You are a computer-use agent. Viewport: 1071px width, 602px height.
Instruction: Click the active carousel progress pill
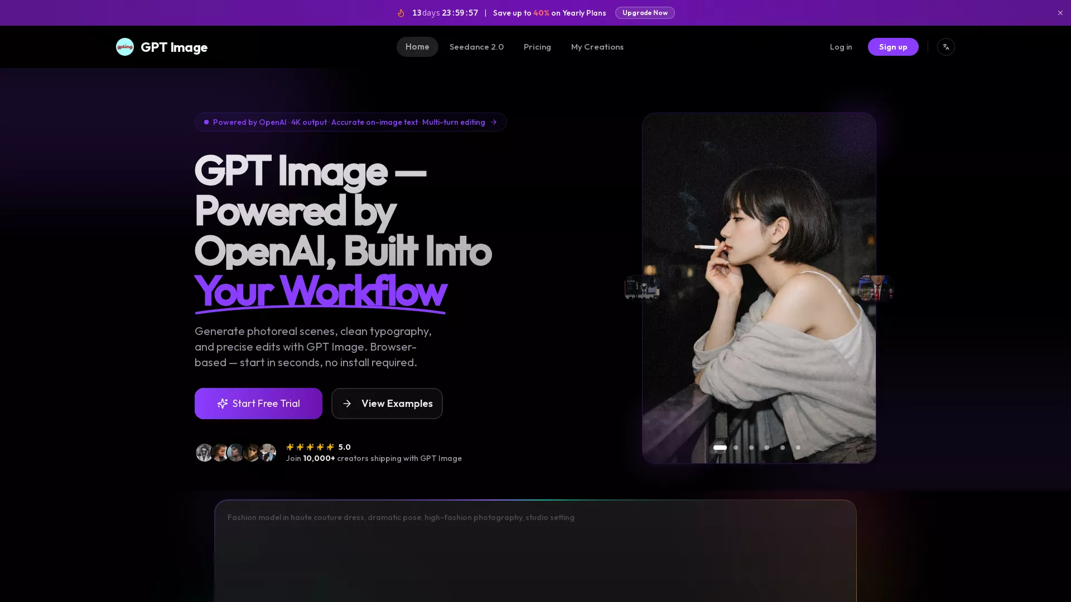coord(720,448)
